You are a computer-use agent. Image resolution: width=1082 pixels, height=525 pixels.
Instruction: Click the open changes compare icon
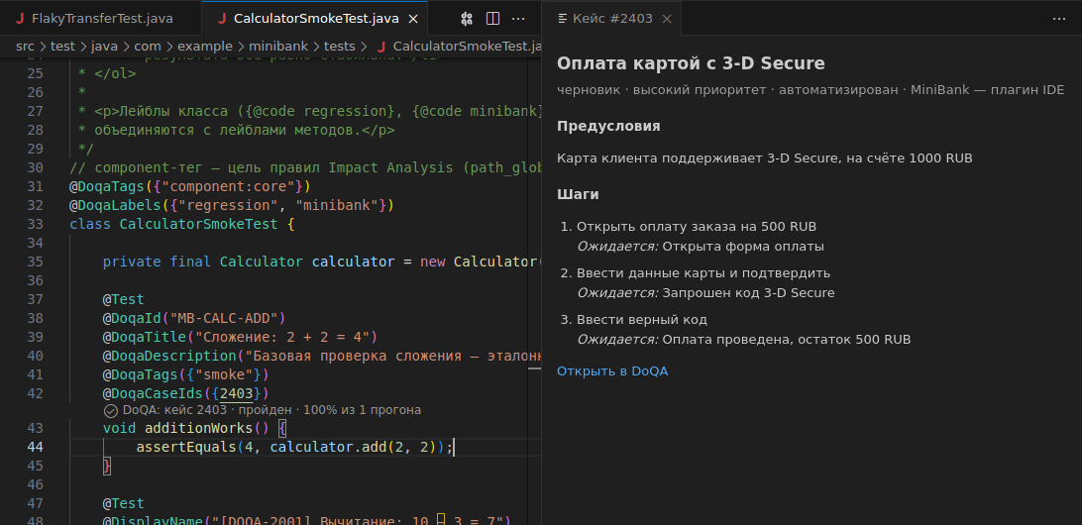point(467,19)
